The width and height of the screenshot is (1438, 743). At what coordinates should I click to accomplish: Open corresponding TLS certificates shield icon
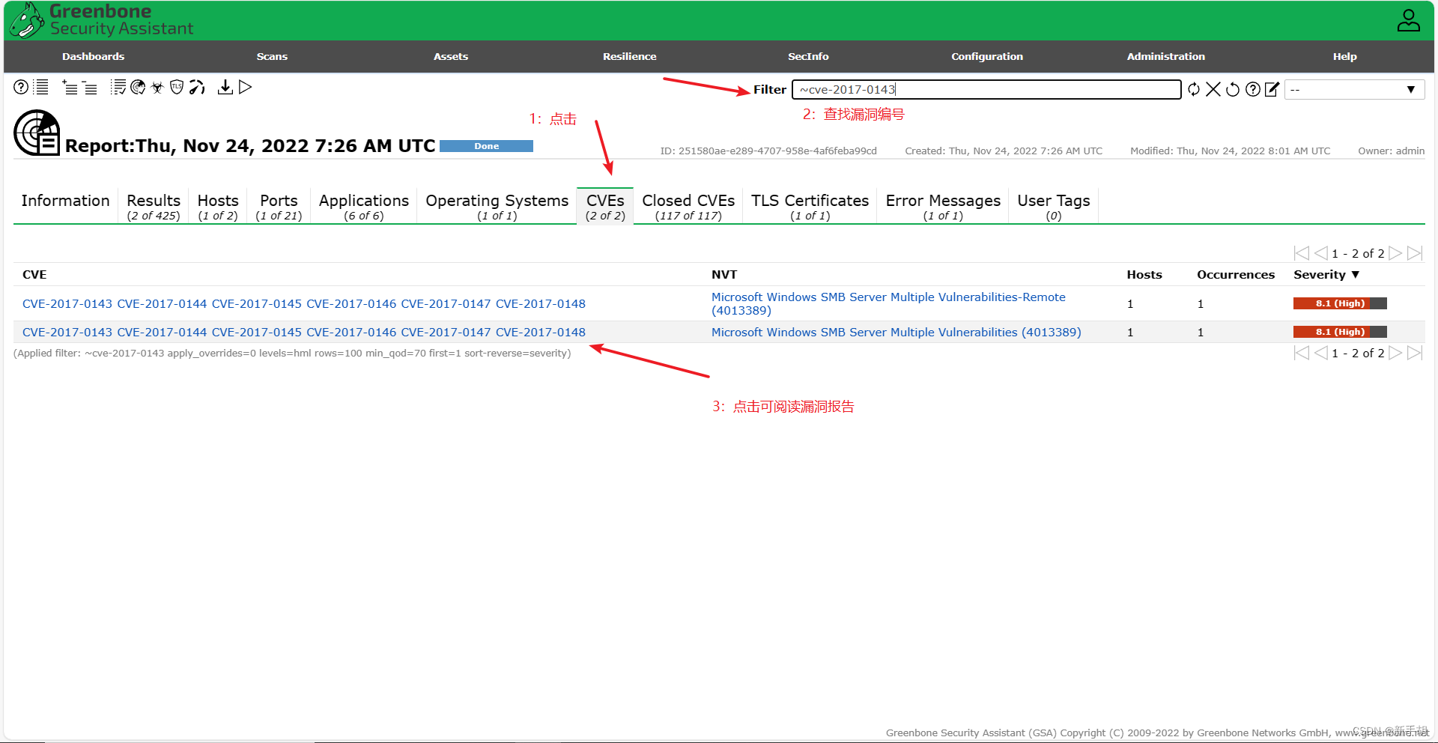[177, 87]
